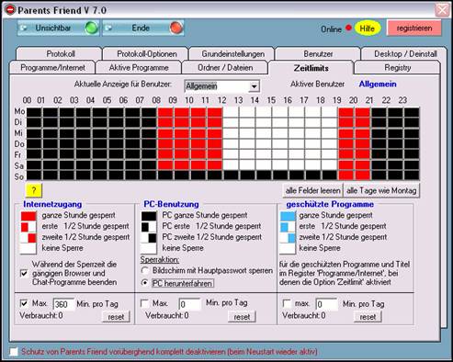The image size is (453, 362).
Task: Pick PC-Benutzung 'keine Sperre' swatch
Action: [149, 248]
